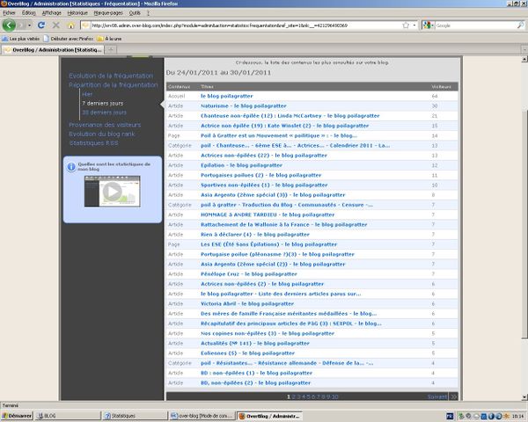Click the vertical scrollbar thumb
528x422 pixels.
point(524,224)
